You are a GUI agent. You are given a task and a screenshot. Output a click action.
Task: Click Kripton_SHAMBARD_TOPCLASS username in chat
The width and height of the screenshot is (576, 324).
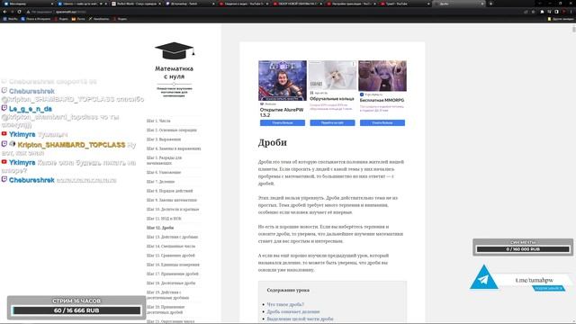(x=71, y=145)
